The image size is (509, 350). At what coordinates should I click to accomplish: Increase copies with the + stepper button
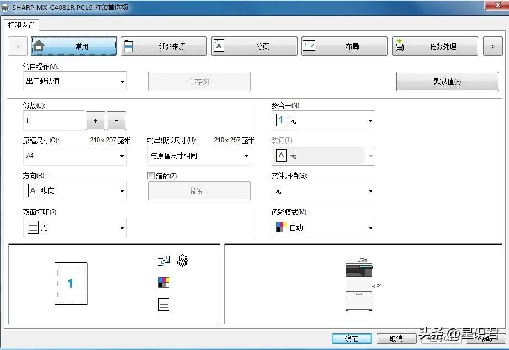click(95, 120)
